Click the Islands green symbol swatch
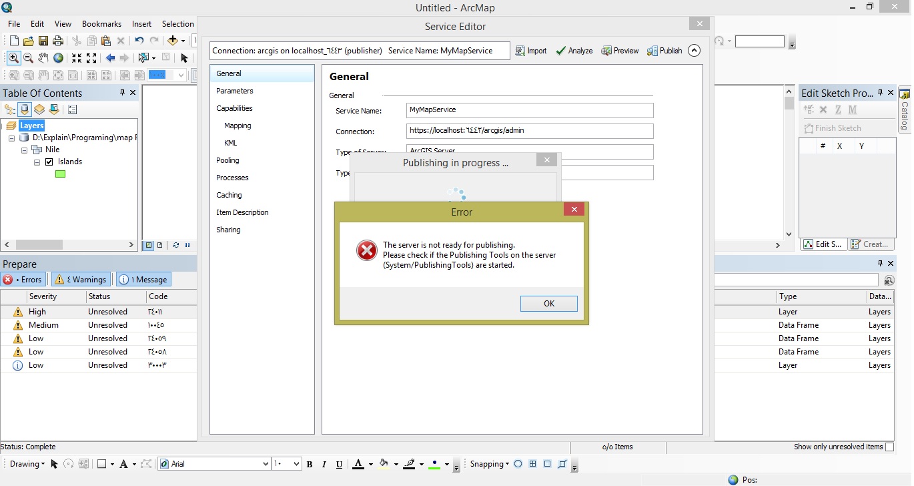Screen dimensions: 914x486 click(60, 174)
